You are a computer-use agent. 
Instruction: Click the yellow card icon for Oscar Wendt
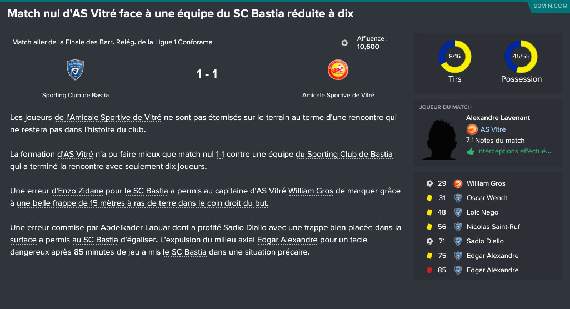[x=429, y=198]
